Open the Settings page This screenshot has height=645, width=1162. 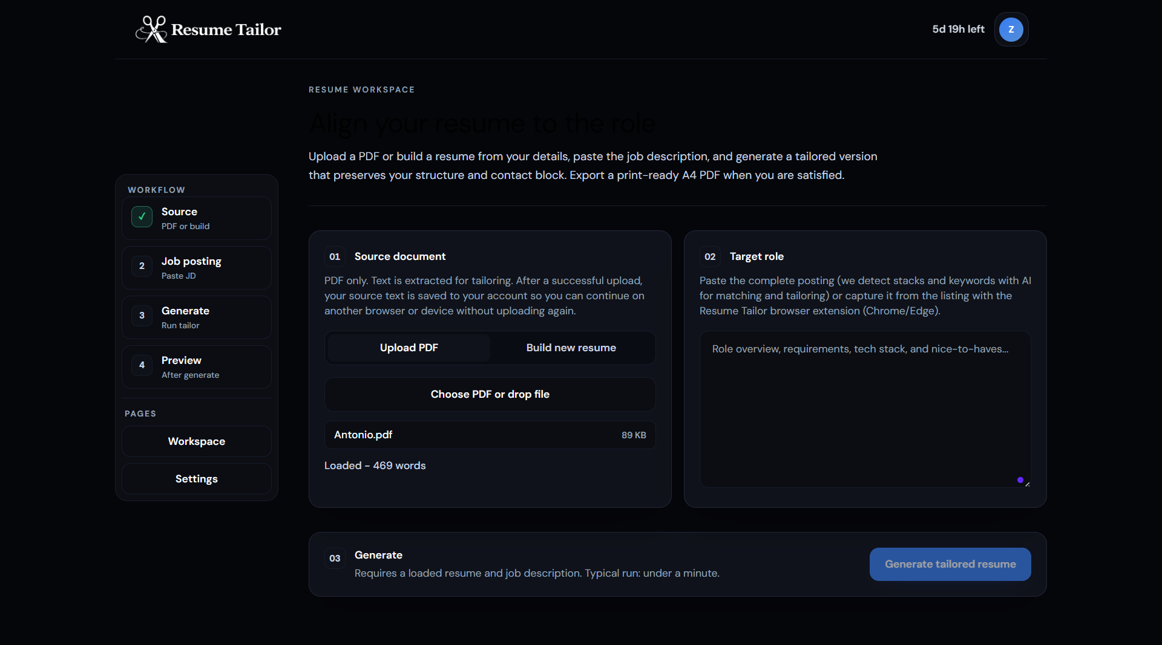point(197,479)
